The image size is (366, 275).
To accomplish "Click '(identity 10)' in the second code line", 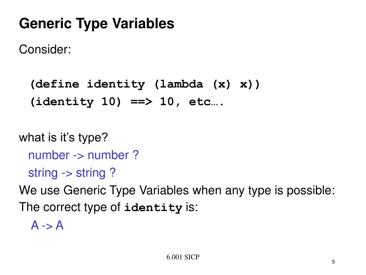I will 76,102.
